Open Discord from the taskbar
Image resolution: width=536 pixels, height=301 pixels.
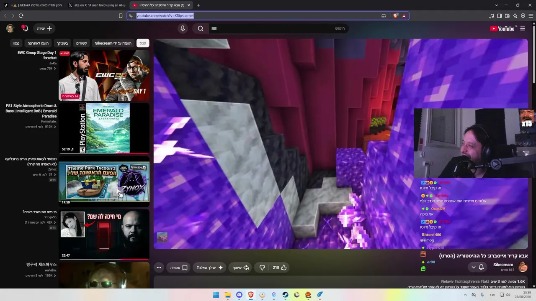coord(239,295)
